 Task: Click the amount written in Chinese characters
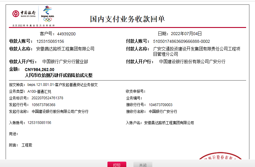pos(59,75)
